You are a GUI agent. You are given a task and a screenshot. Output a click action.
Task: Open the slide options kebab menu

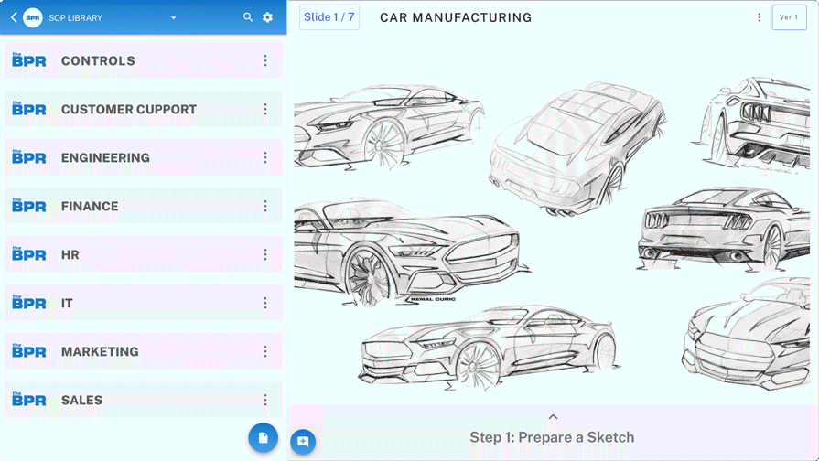click(x=759, y=17)
